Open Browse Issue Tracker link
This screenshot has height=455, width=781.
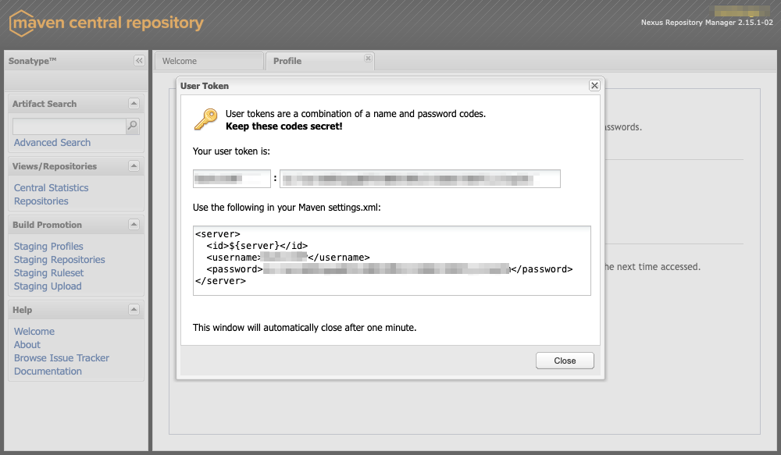61,358
